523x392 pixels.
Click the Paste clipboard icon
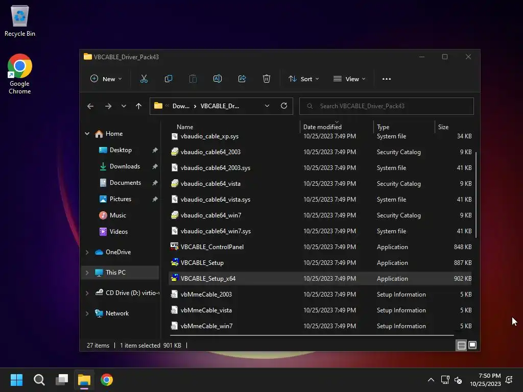[193, 79]
